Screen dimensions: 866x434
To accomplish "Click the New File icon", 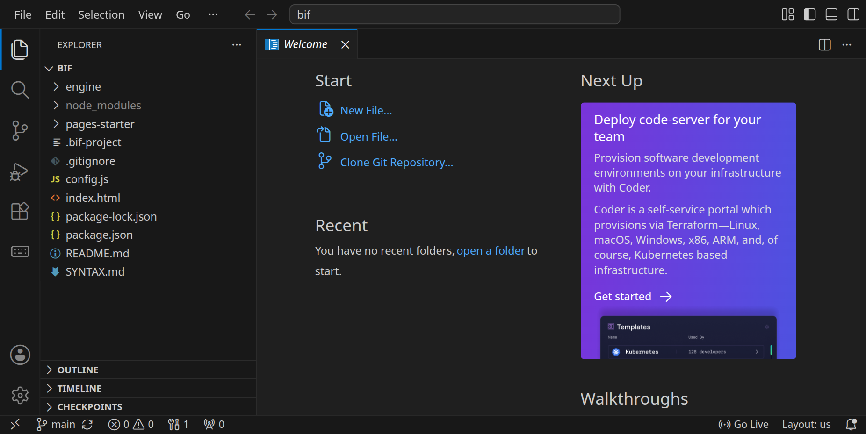I will (325, 109).
